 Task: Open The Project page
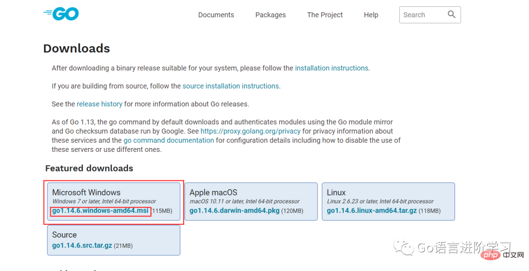(x=325, y=15)
